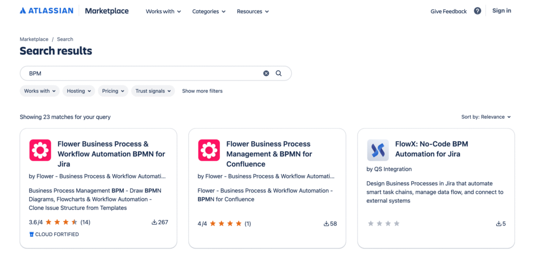536x258 pixels.
Task: Expand the Works with filter dropdown
Action: coord(40,91)
